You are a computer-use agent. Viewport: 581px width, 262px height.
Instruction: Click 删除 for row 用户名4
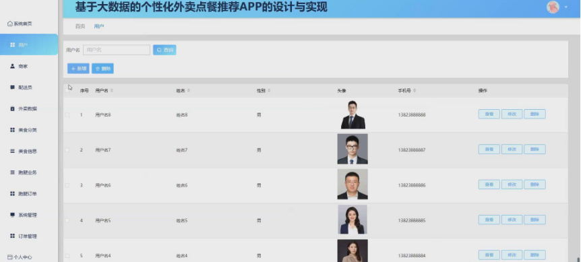tap(534, 255)
